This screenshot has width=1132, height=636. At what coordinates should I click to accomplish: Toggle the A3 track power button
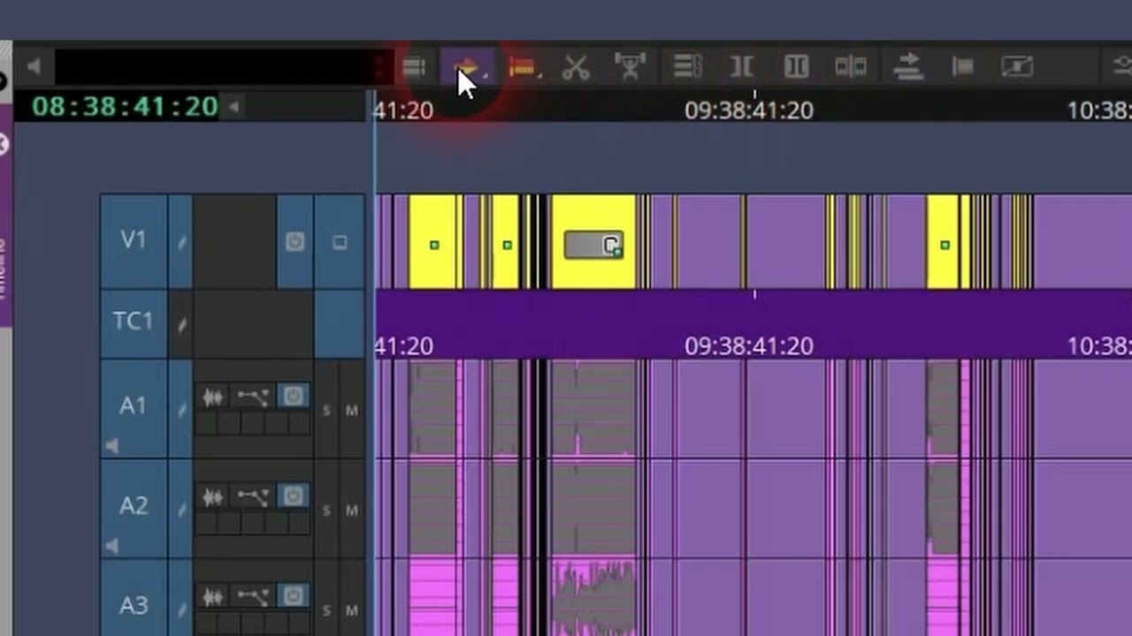point(294,595)
